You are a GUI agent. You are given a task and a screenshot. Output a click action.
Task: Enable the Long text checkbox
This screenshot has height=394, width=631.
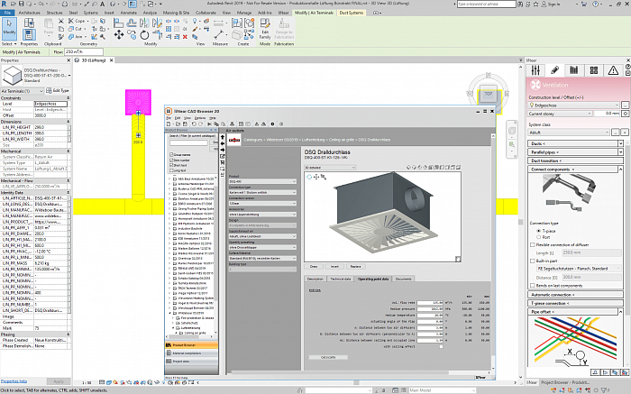coord(171,170)
